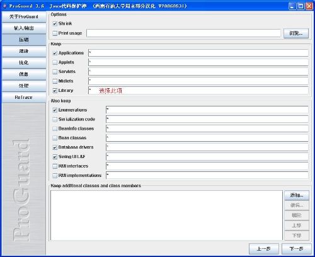Enable the Print usage checkbox

[55, 33]
